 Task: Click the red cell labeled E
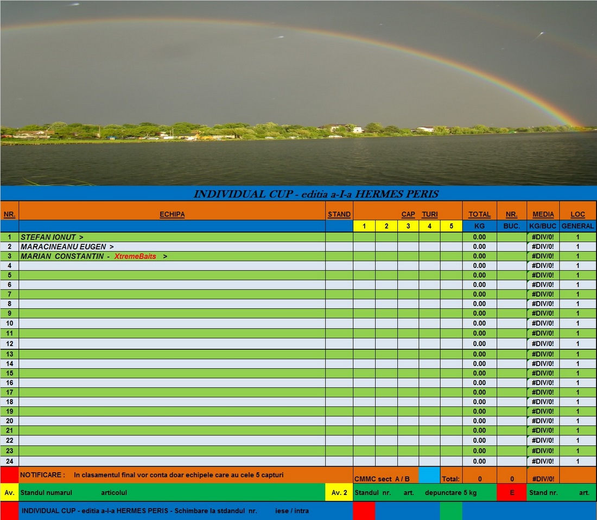point(512,492)
